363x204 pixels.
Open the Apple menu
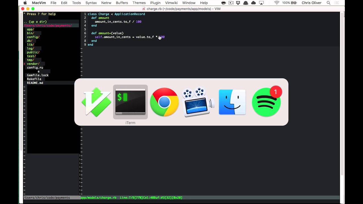25,3
